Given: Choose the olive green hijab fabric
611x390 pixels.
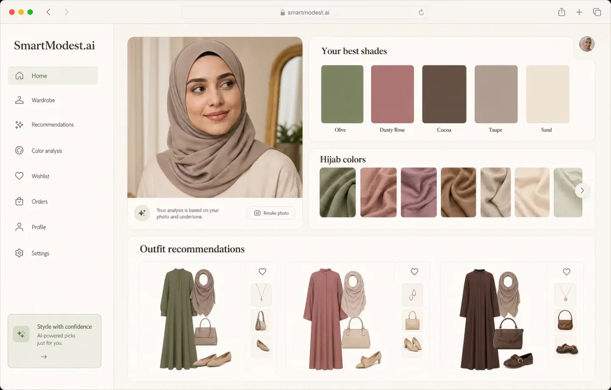Looking at the screenshot, I should click(338, 192).
